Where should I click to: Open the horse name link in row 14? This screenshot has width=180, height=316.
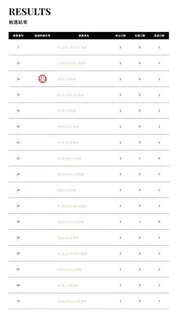pyautogui.click(x=66, y=79)
